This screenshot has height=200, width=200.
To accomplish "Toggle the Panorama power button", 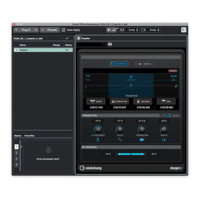I will [83, 147].
